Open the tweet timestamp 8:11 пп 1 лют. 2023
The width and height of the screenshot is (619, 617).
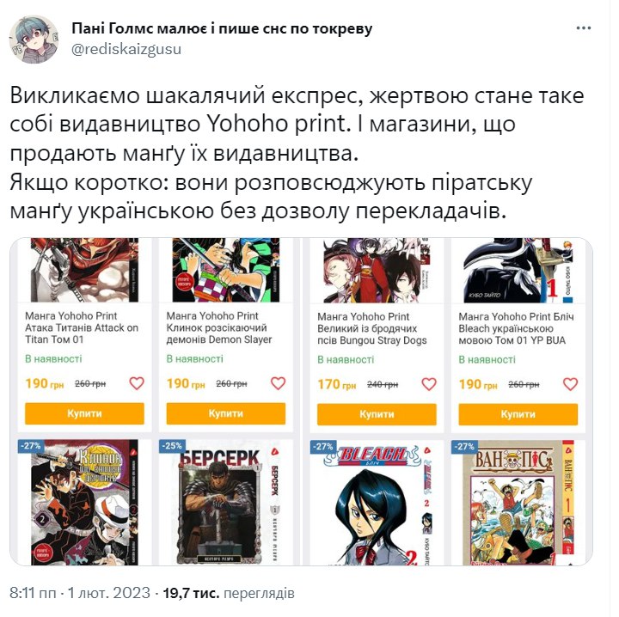(x=80, y=593)
